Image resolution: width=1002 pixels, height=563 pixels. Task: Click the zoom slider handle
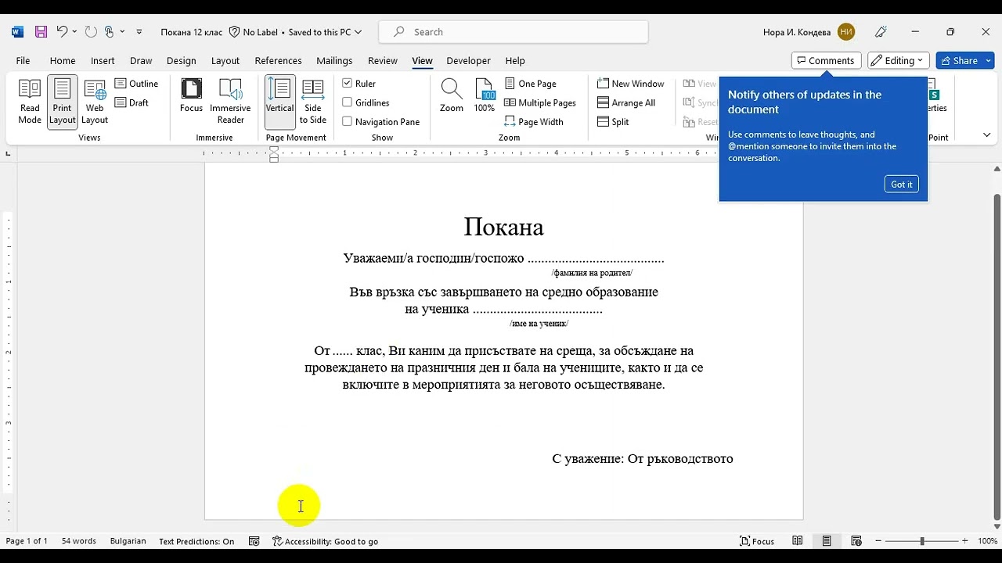click(x=922, y=541)
